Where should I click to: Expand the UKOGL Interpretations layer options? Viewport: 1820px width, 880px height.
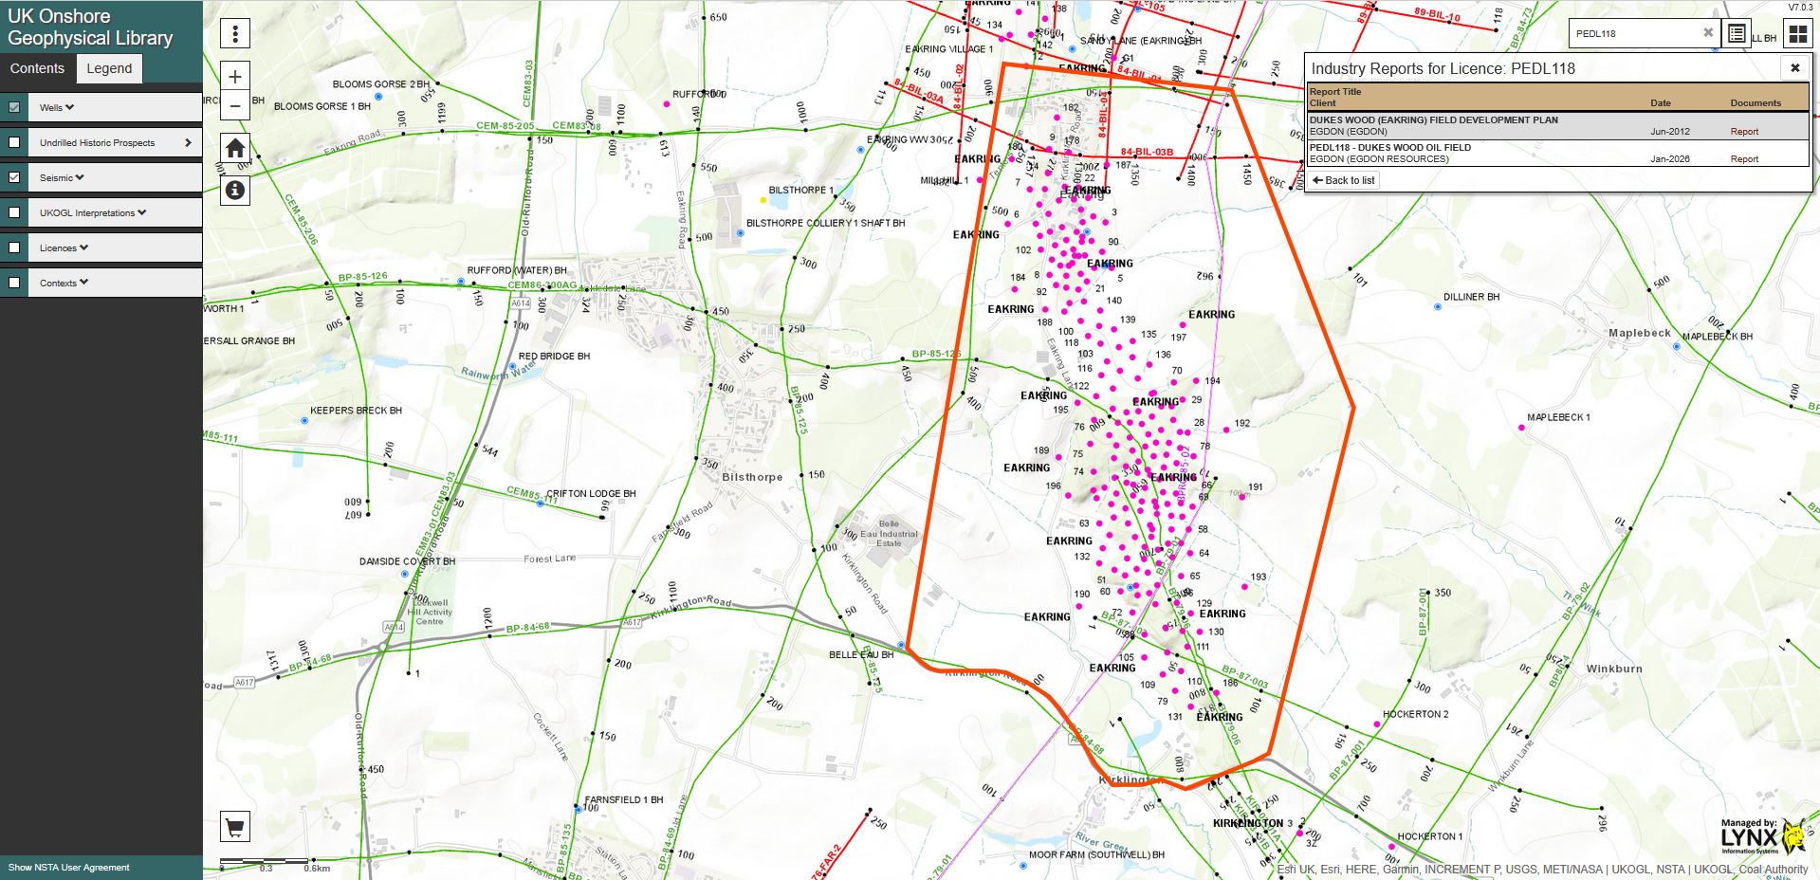point(141,213)
